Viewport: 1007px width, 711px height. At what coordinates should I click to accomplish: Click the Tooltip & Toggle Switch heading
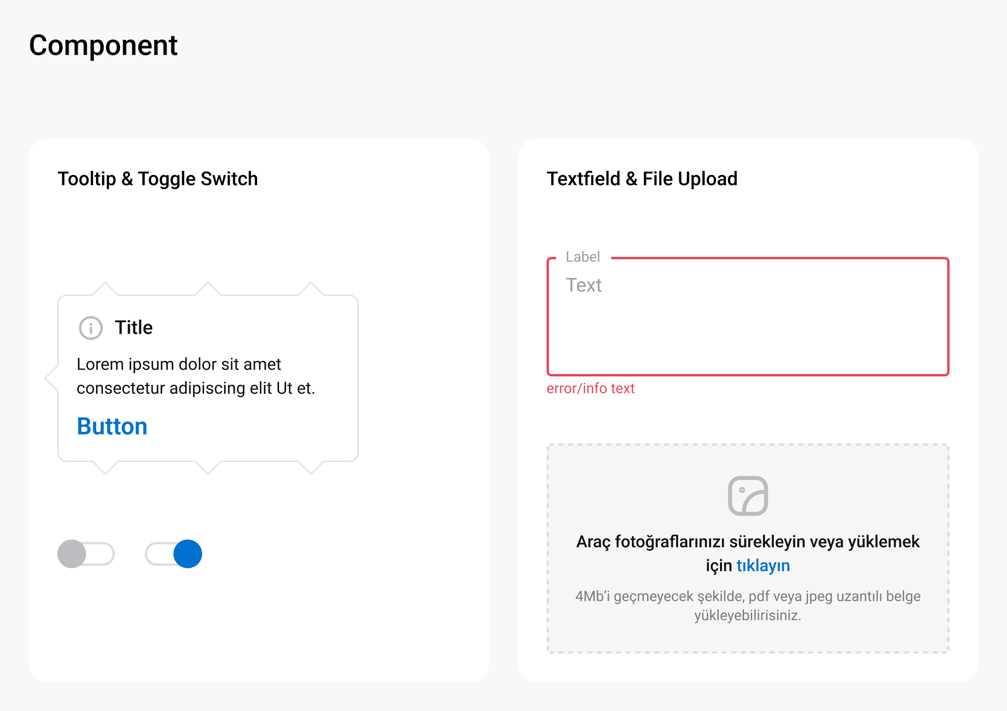tap(158, 179)
